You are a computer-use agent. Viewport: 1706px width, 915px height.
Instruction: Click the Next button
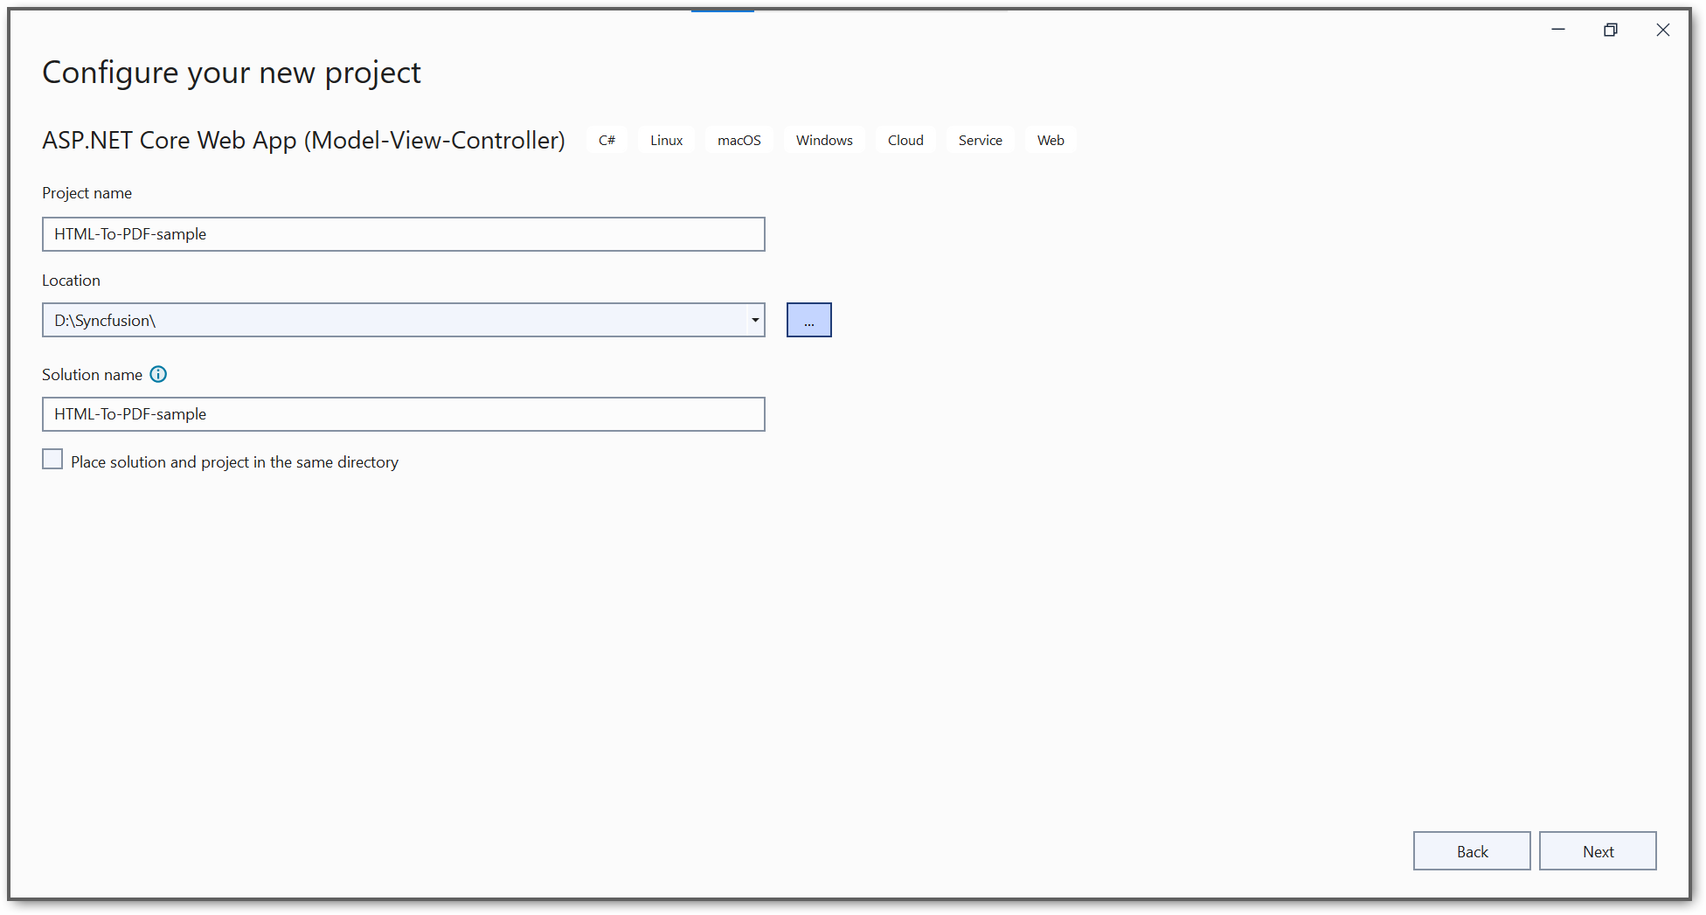tap(1598, 851)
